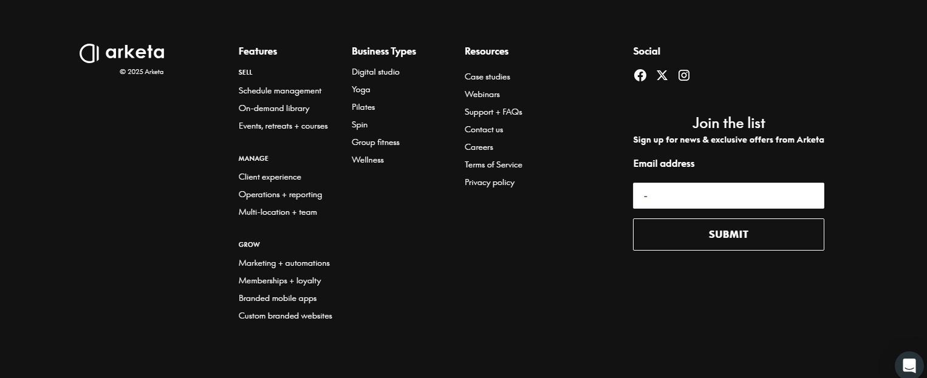Open the Branded mobile apps link
The image size is (927, 378).
278,298
